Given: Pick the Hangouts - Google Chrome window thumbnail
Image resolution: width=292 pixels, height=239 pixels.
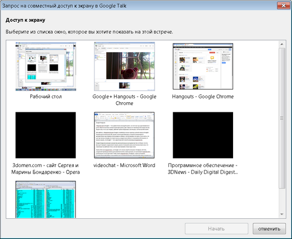Looking at the screenshot, I should 203,67.
